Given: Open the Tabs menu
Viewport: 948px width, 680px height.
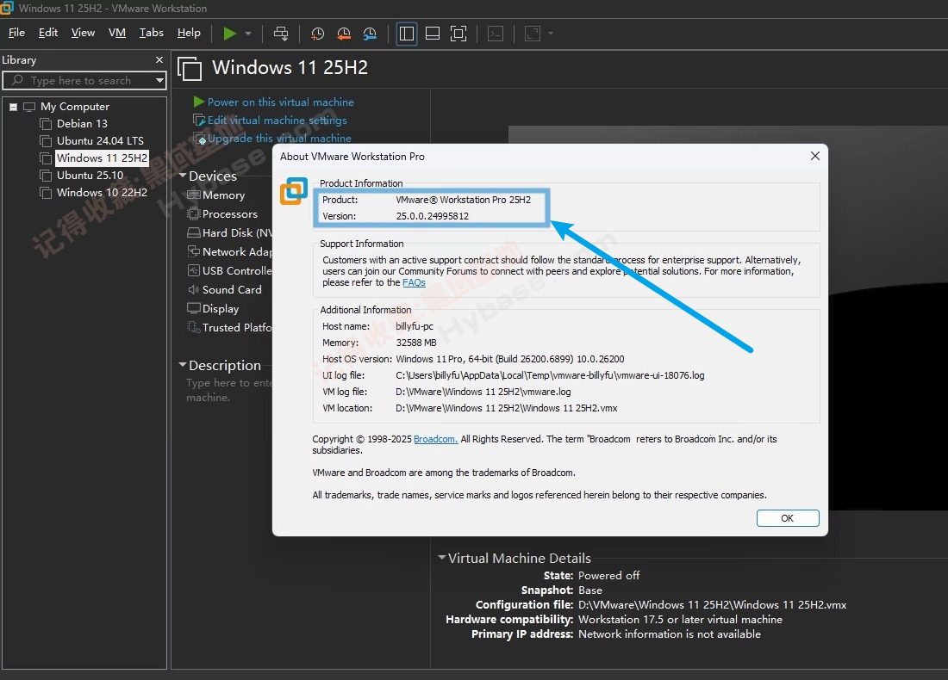Looking at the screenshot, I should (151, 33).
